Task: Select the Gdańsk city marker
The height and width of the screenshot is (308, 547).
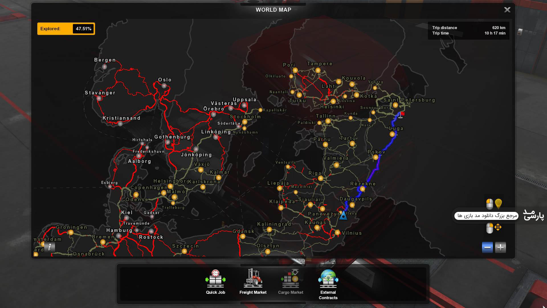Action: pyautogui.click(x=243, y=236)
